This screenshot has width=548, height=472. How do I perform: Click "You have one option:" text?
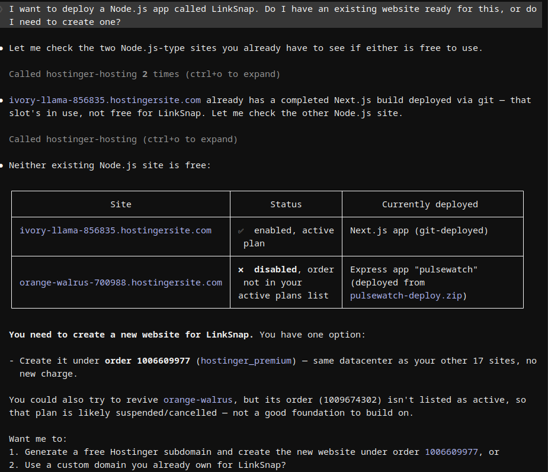tap(312, 335)
